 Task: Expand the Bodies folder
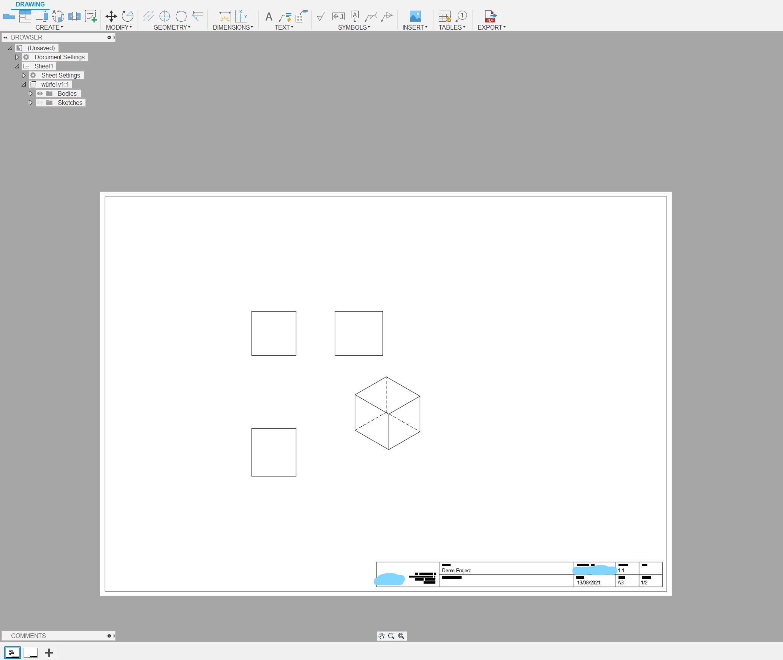click(x=30, y=93)
